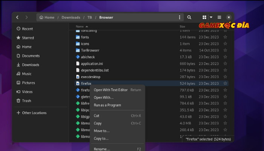Viewport: 264px width, 151px height.
Task: Open Other Locations in the sidebar
Action: (x=31, y=113)
